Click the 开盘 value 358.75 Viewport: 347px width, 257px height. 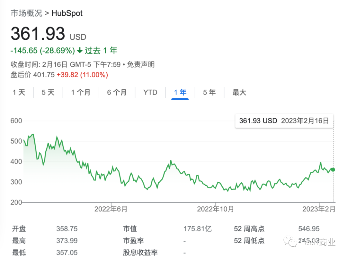pos(67,228)
